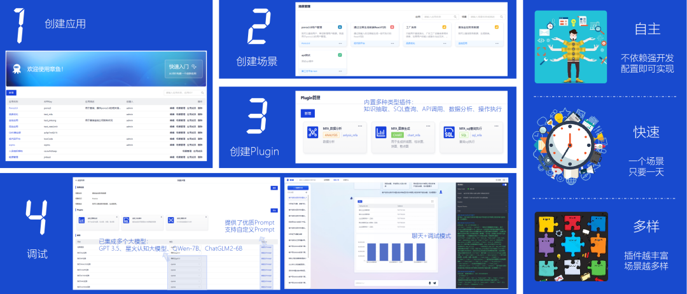Click the green badge icon on api测试 card
Viewport: 687px width, 294px height.
click(340, 55)
